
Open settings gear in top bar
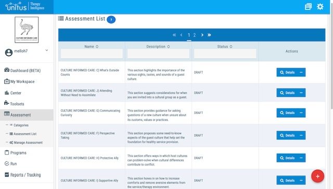pos(320,7)
